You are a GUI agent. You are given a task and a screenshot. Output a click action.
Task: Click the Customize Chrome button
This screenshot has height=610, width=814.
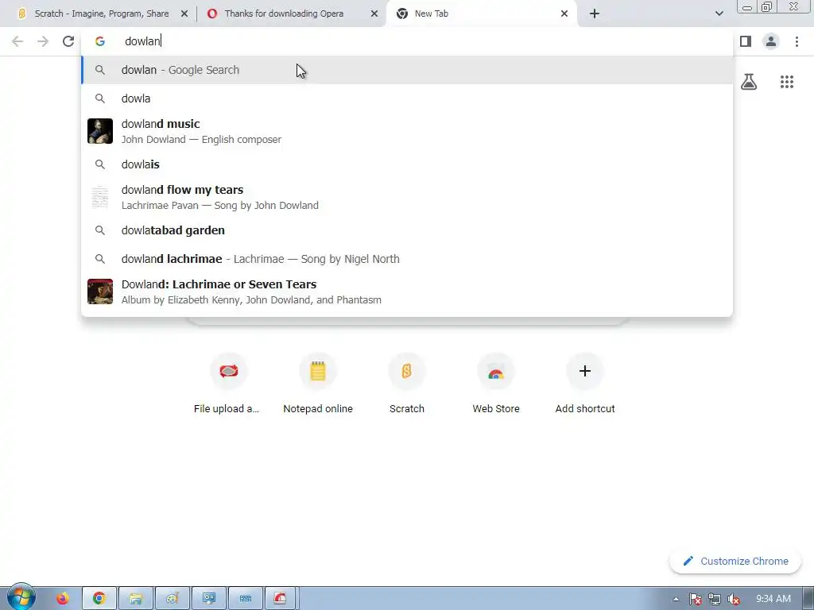point(735,562)
